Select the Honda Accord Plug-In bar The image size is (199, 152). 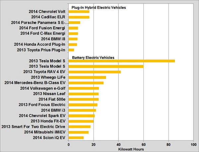tap(73, 45)
